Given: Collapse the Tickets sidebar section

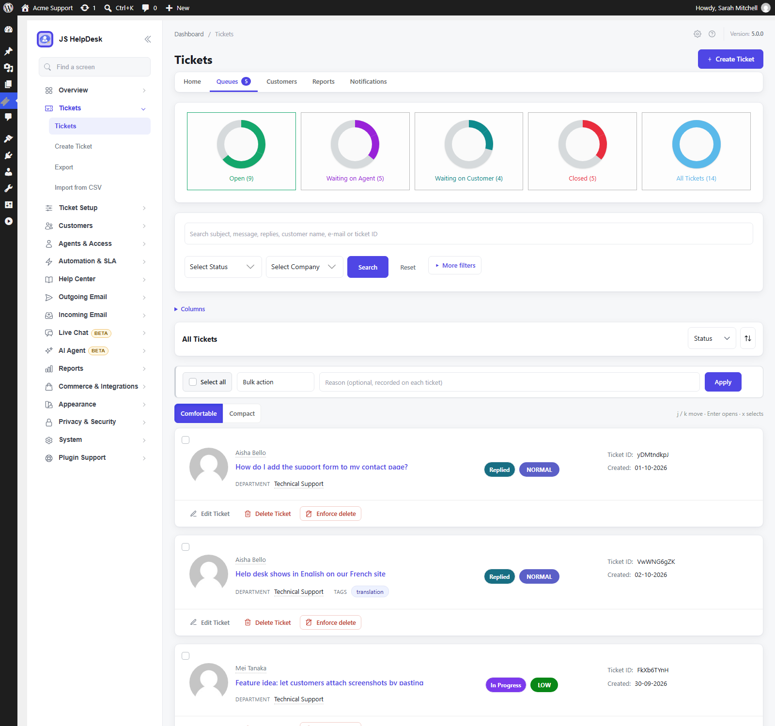Looking at the screenshot, I should tap(95, 108).
